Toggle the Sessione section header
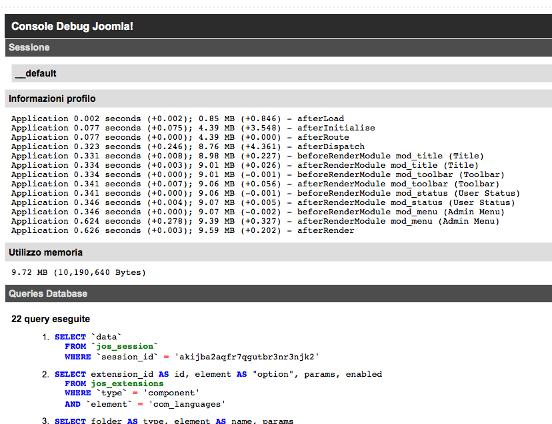 tap(278, 47)
